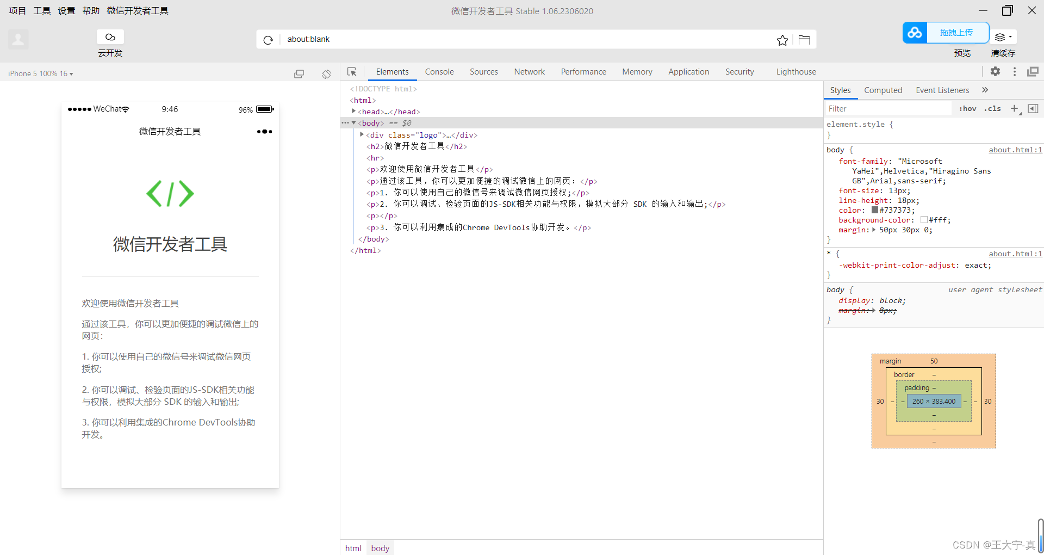Open DevTools settings gear
1044x555 pixels.
click(995, 71)
